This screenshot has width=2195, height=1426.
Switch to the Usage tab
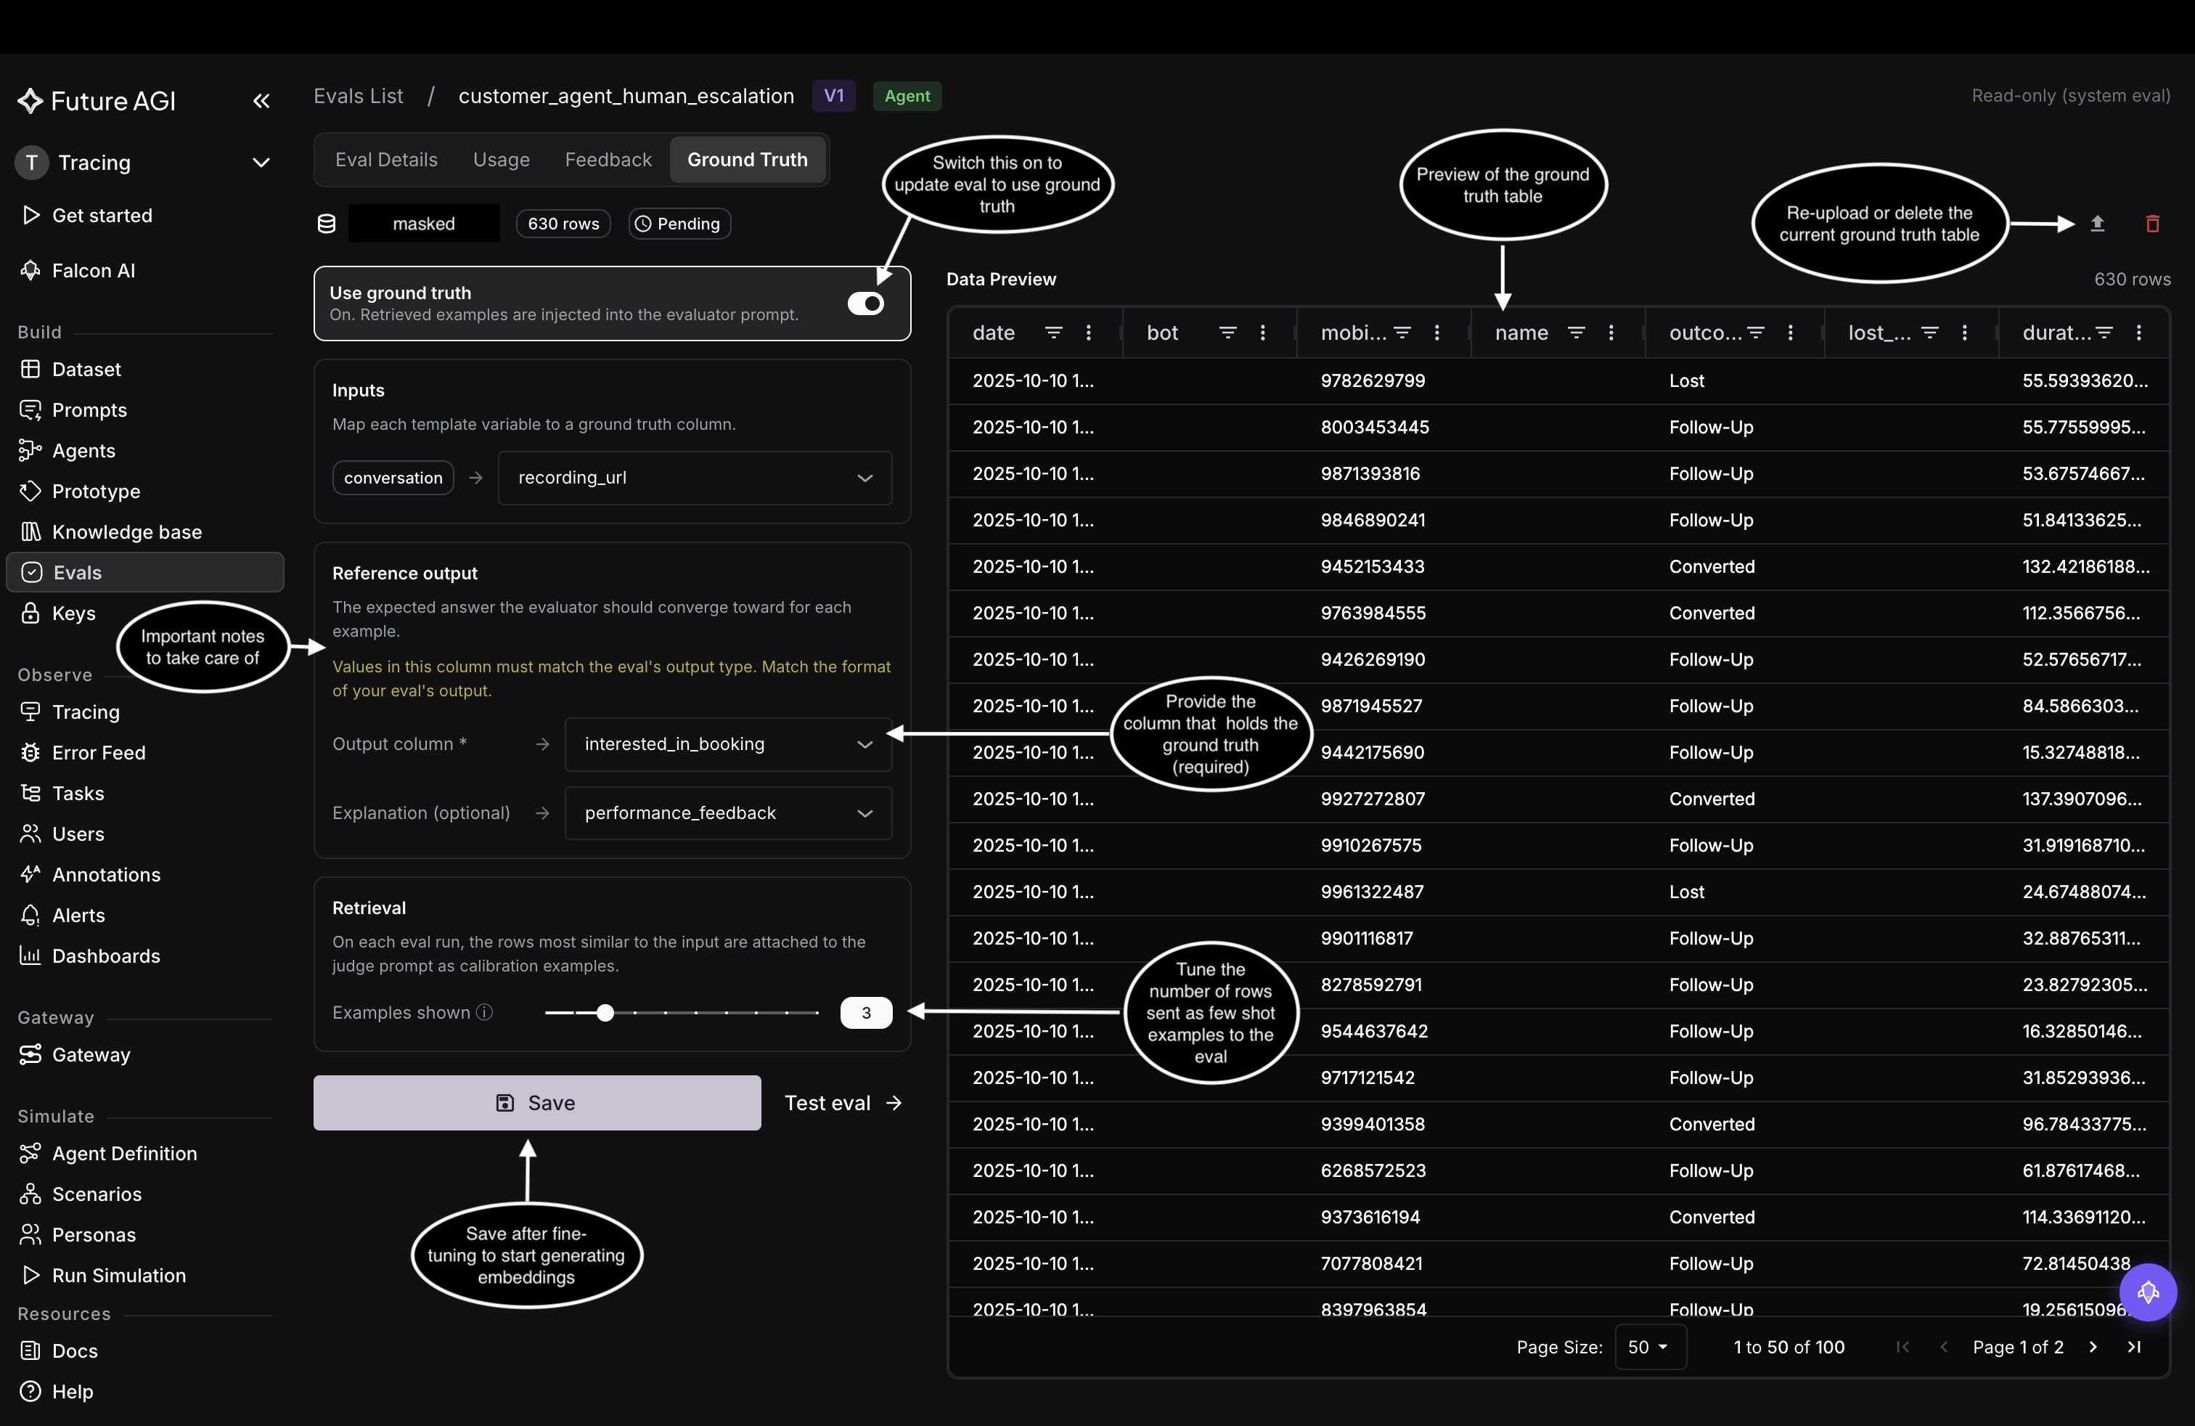click(501, 160)
